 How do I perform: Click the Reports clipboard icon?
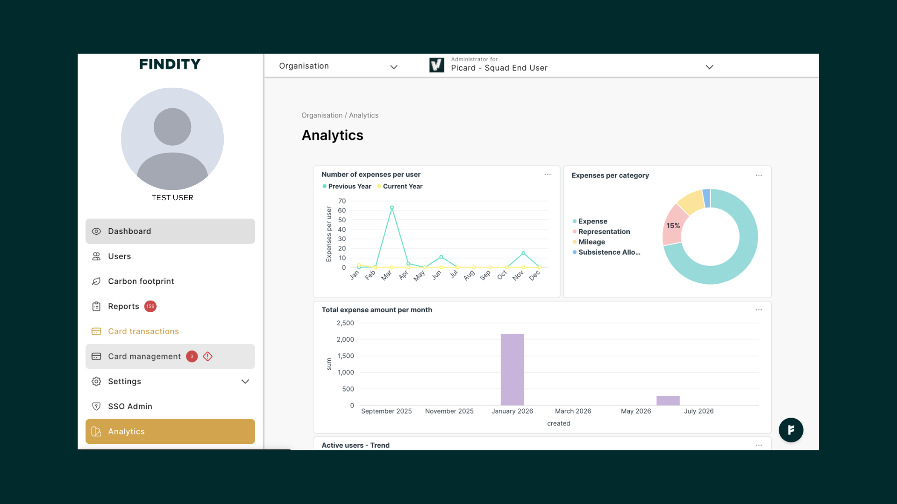click(96, 307)
